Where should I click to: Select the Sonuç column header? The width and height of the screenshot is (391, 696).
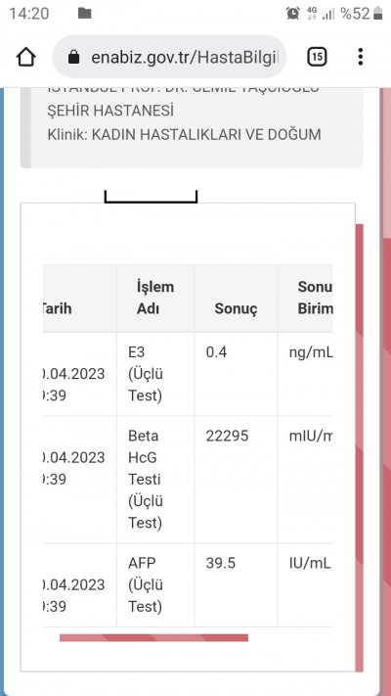tap(236, 309)
